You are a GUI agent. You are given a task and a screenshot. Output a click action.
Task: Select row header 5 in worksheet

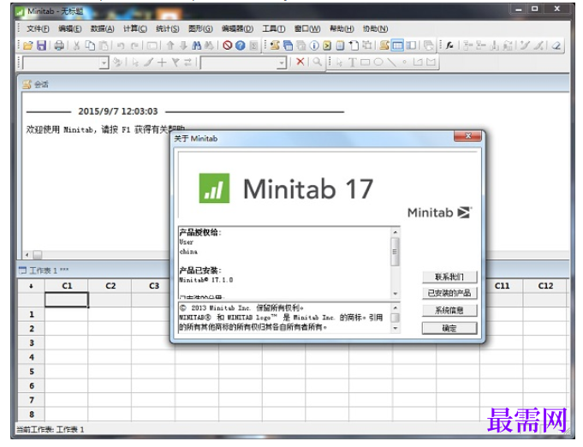[32, 372]
